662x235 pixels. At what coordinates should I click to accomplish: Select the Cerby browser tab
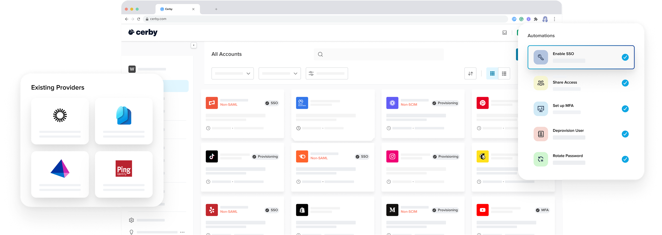(x=178, y=9)
